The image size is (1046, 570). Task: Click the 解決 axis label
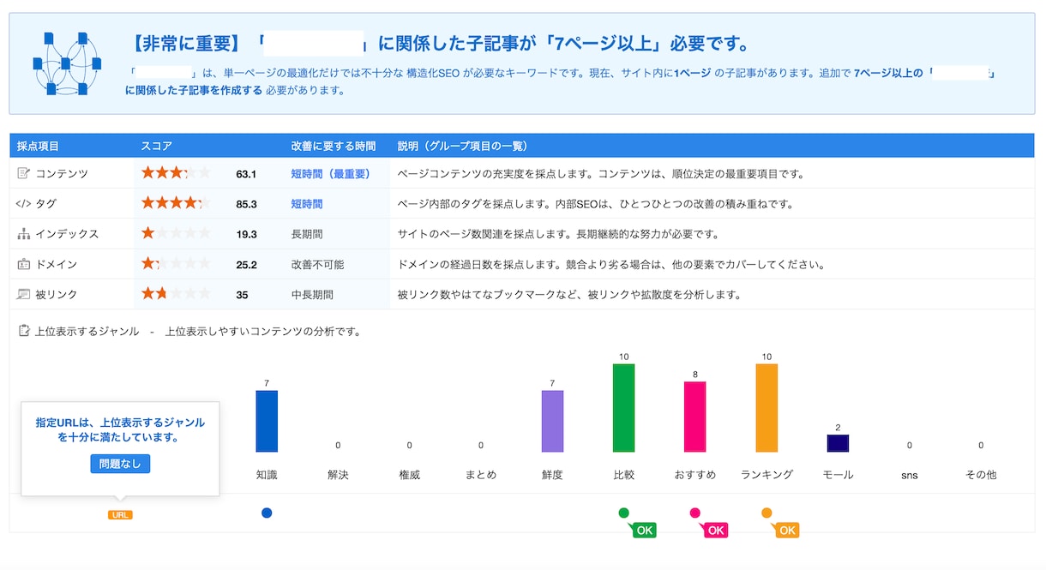(338, 475)
